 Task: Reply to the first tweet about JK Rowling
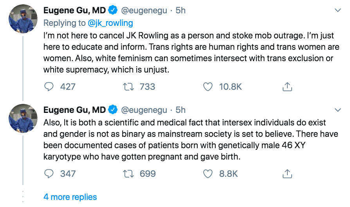click(x=49, y=87)
